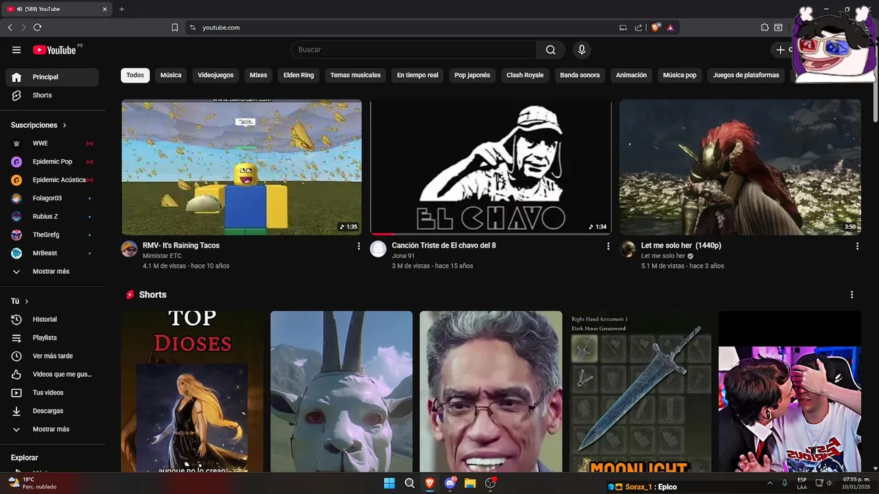Open Discord from the taskbar
Image resolution: width=879 pixels, height=494 pixels.
pos(450,483)
